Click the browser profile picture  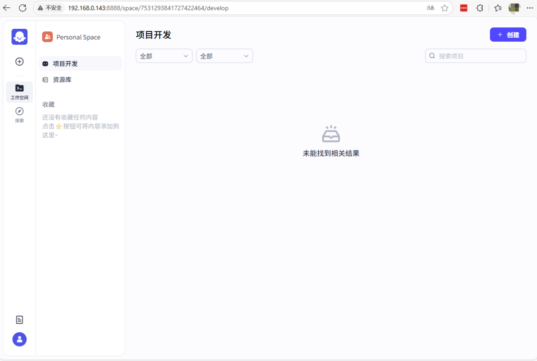(514, 8)
